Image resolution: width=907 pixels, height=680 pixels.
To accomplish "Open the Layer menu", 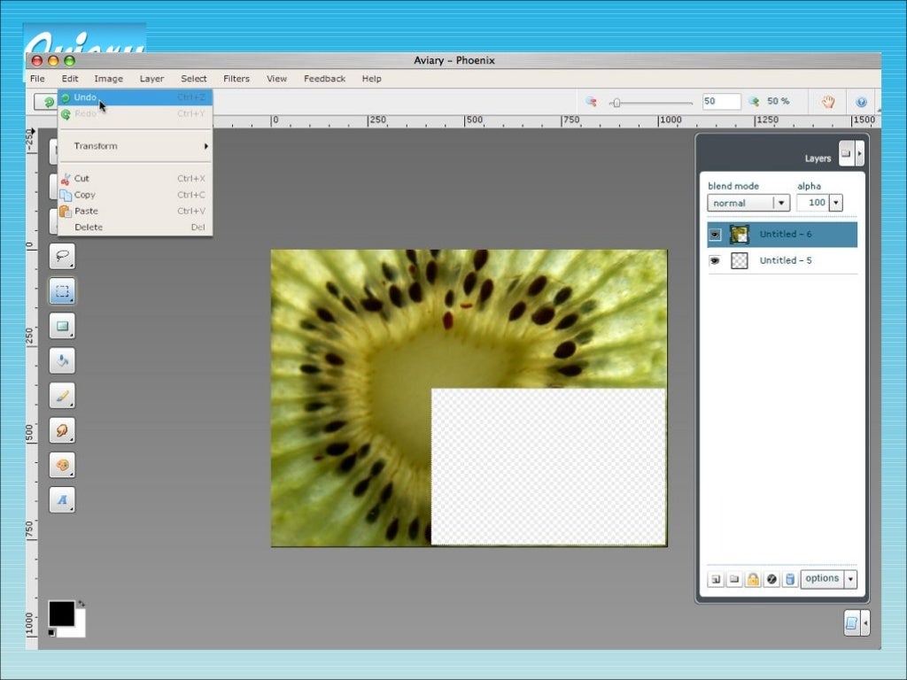I will 151,79.
